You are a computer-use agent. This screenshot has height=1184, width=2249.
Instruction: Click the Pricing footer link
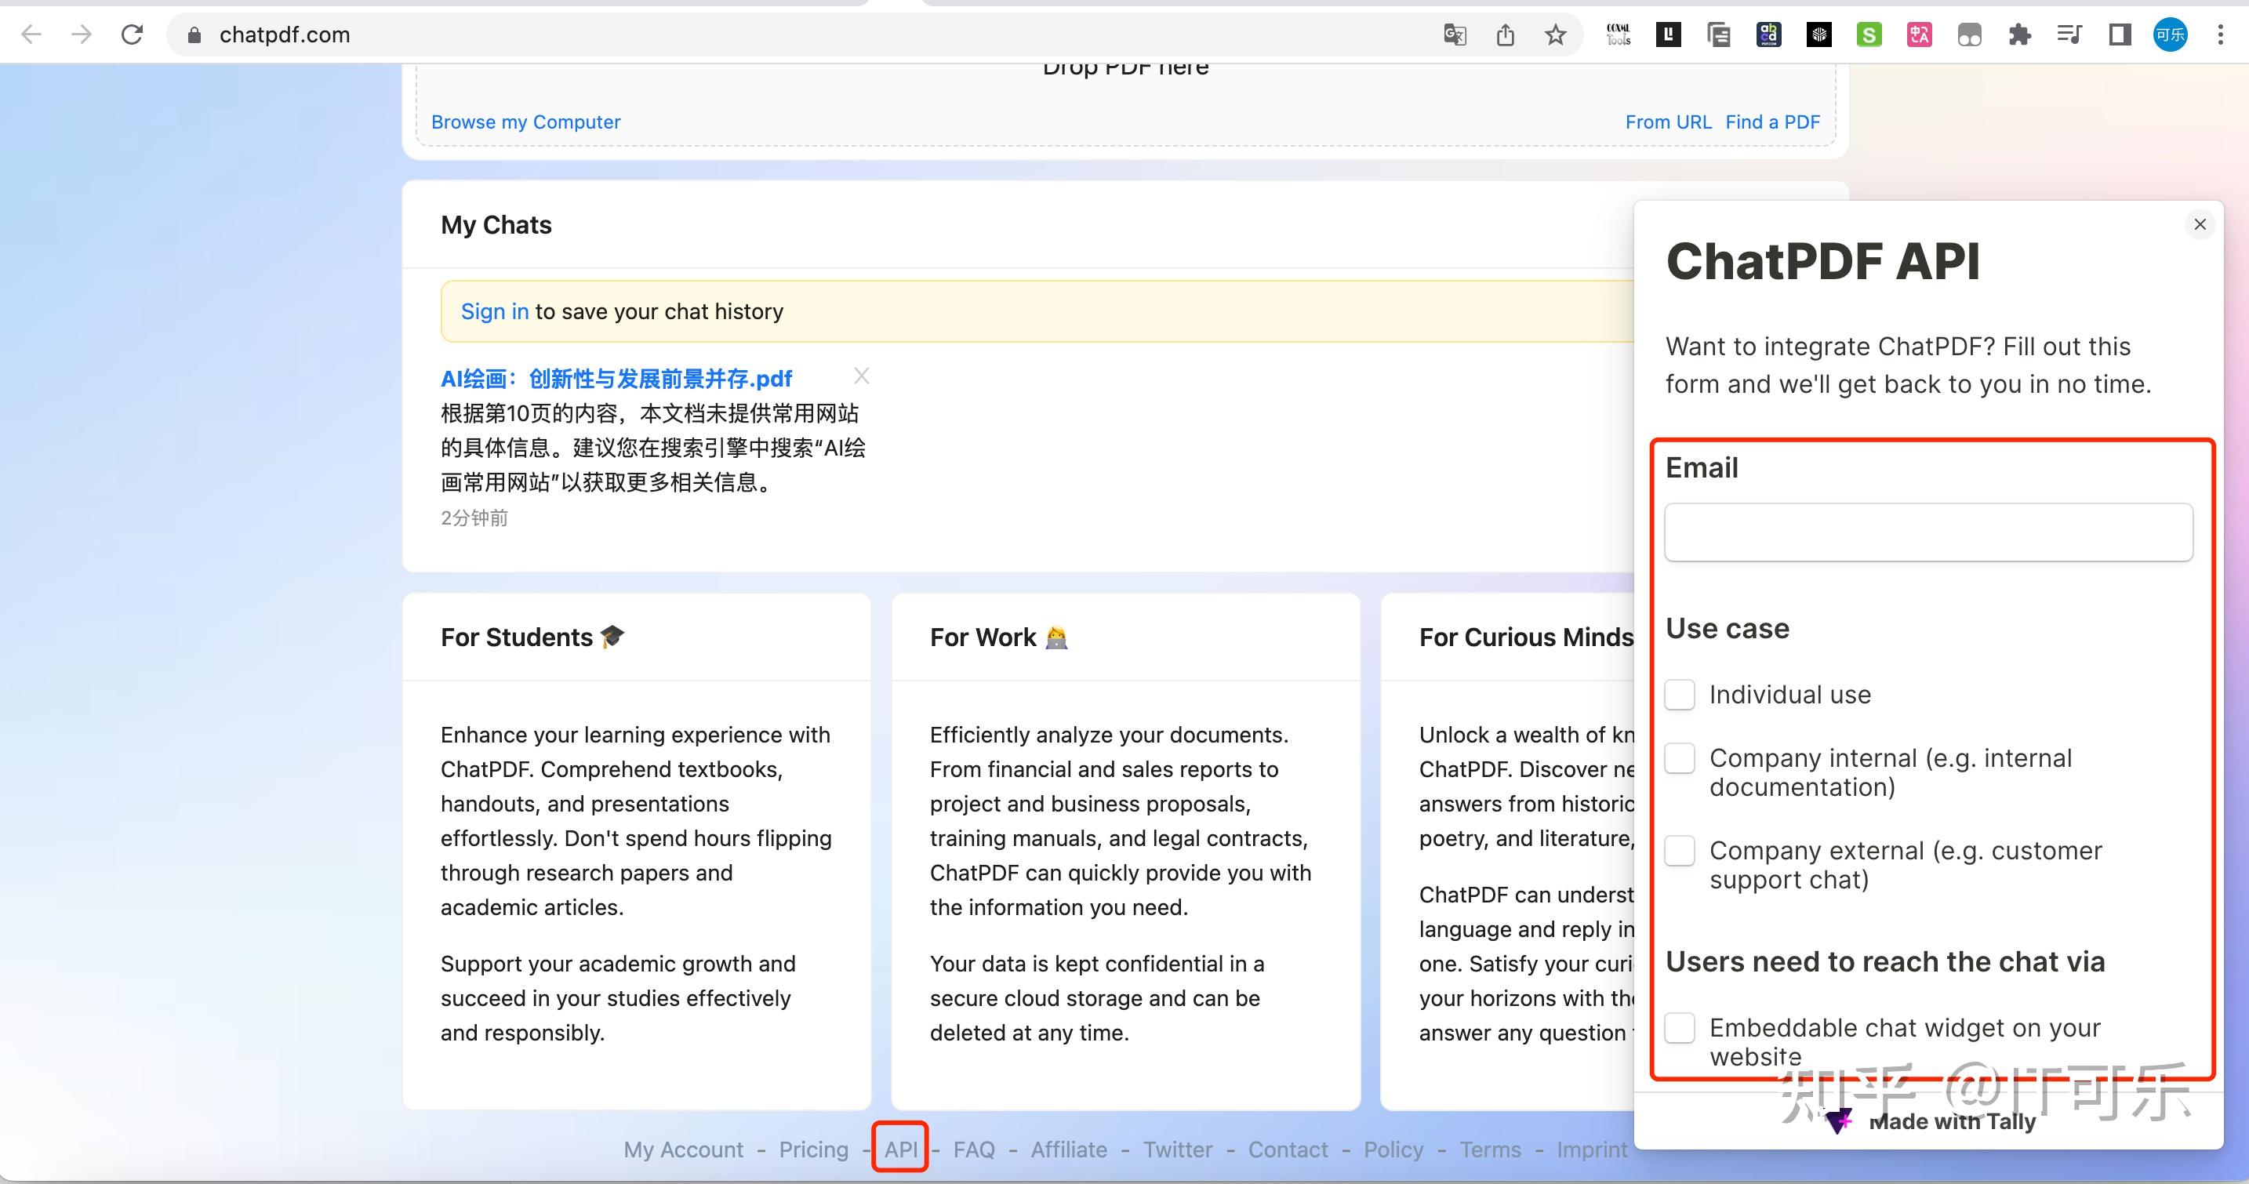coord(813,1149)
